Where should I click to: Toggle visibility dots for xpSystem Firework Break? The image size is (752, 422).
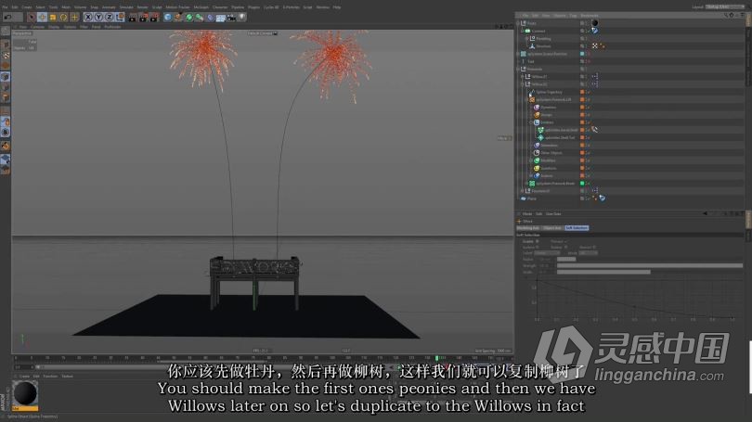pos(588,184)
